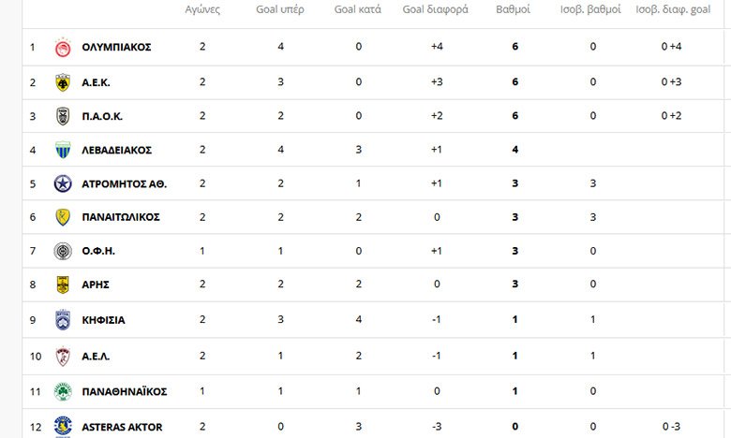Click the Asteras Aktor team crest
The width and height of the screenshot is (731, 438).
coord(63,426)
